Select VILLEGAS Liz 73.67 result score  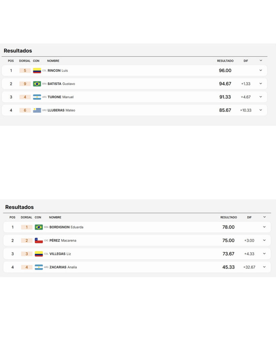coord(228,254)
